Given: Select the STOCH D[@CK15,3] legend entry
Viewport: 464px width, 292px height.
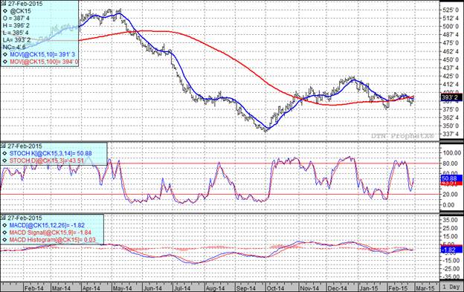Looking at the screenshot, I should pyautogui.click(x=47, y=160).
